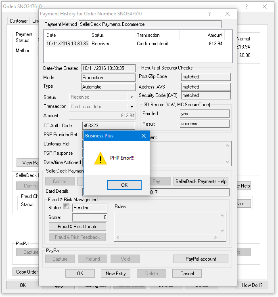This screenshot has width=278, height=297.
Task: Open the PayPal account button
Action: 201,259
